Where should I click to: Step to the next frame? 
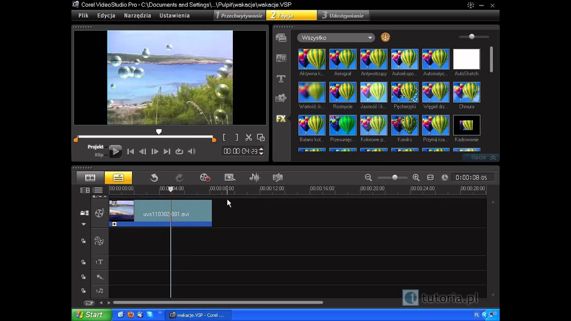pos(155,152)
